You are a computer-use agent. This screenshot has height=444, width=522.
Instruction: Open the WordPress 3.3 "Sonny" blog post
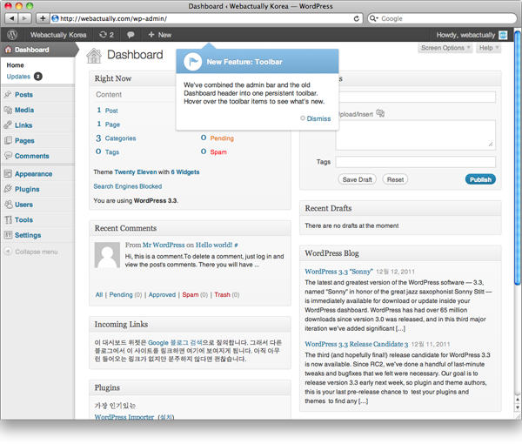coord(339,272)
